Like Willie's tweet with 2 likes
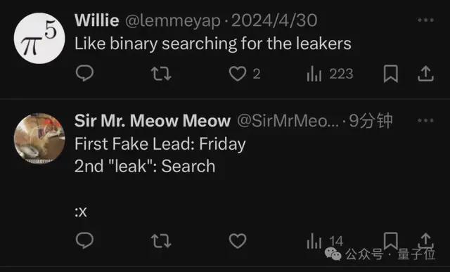This screenshot has height=272, width=450. [244, 74]
